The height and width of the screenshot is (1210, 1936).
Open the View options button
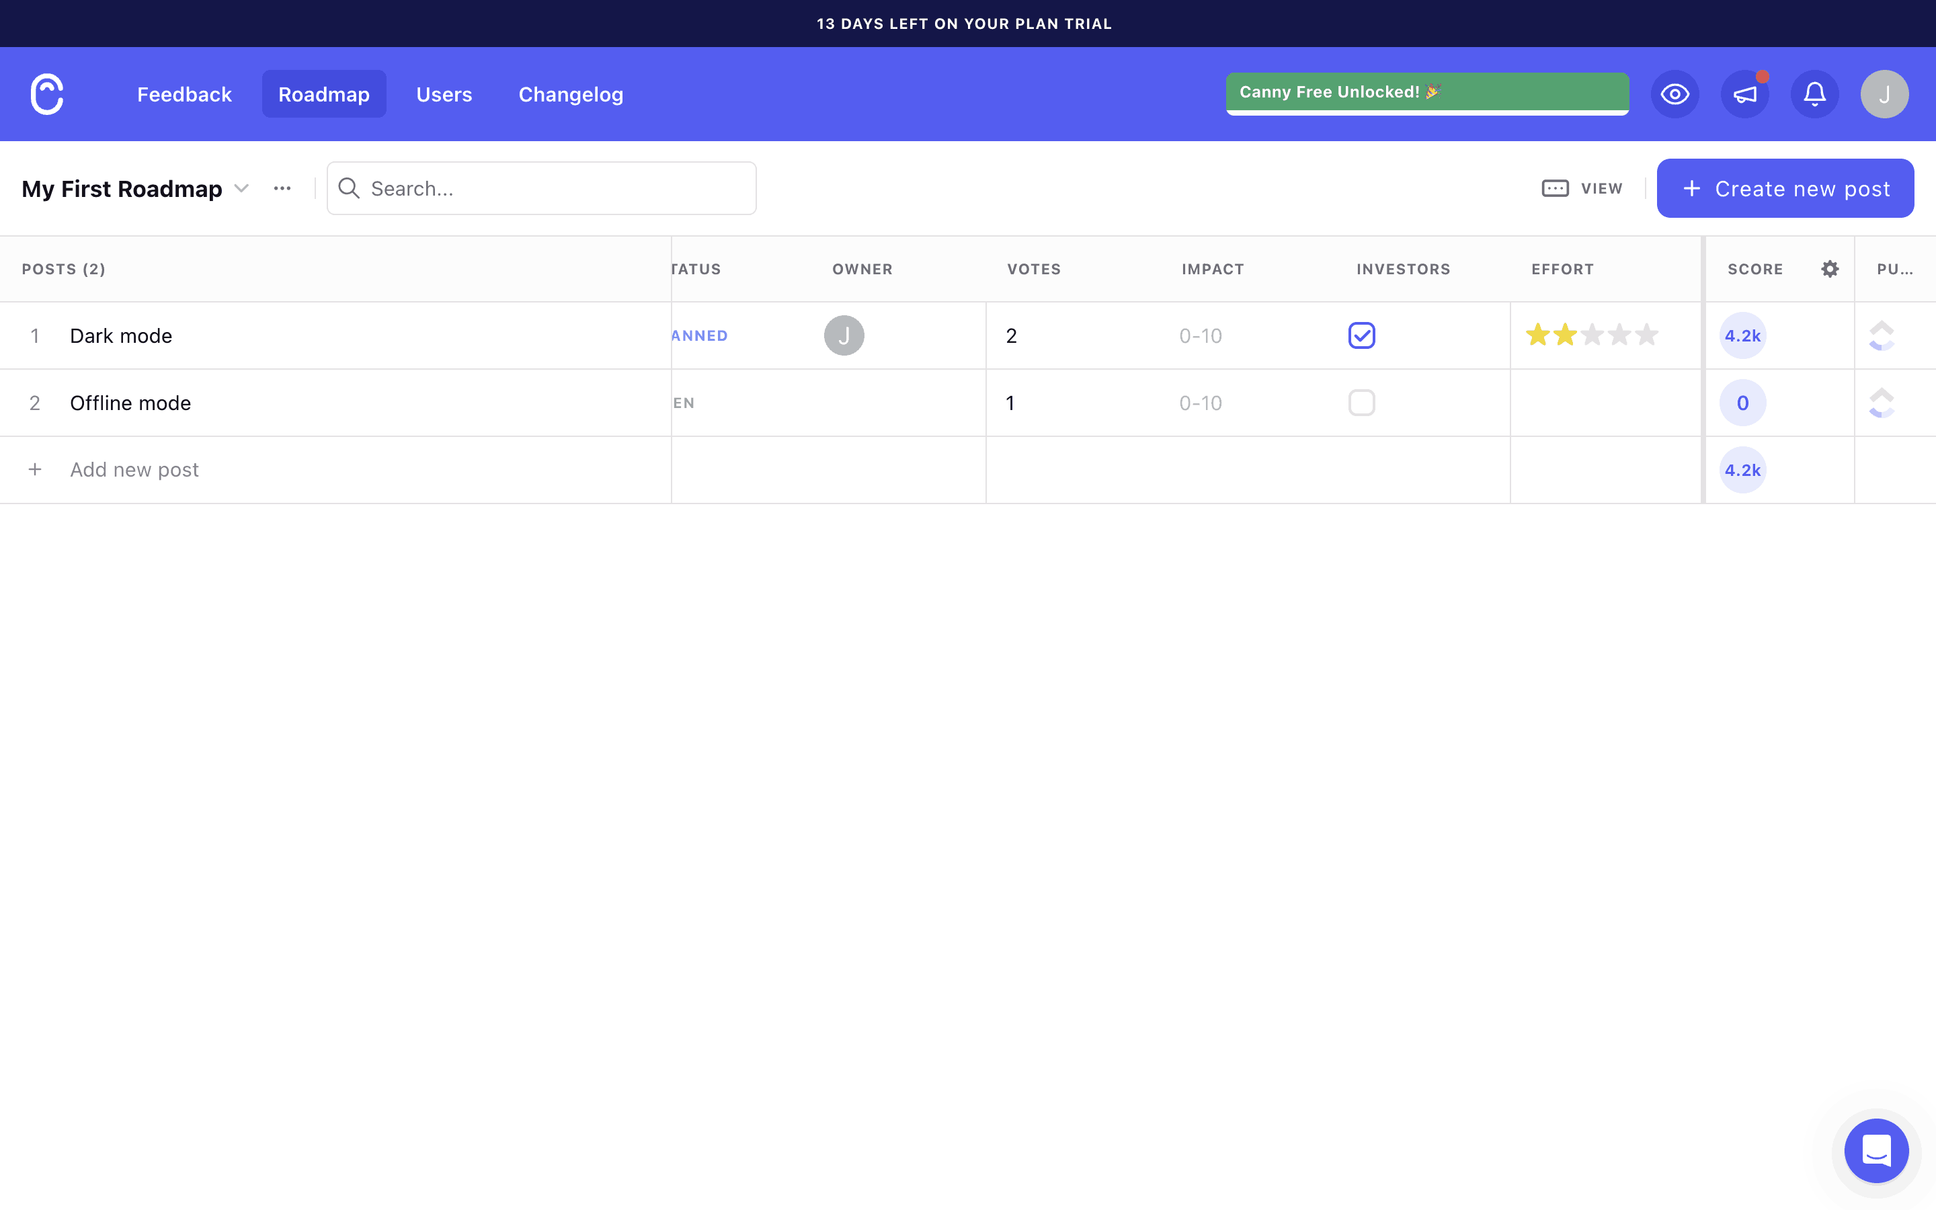pos(1582,189)
